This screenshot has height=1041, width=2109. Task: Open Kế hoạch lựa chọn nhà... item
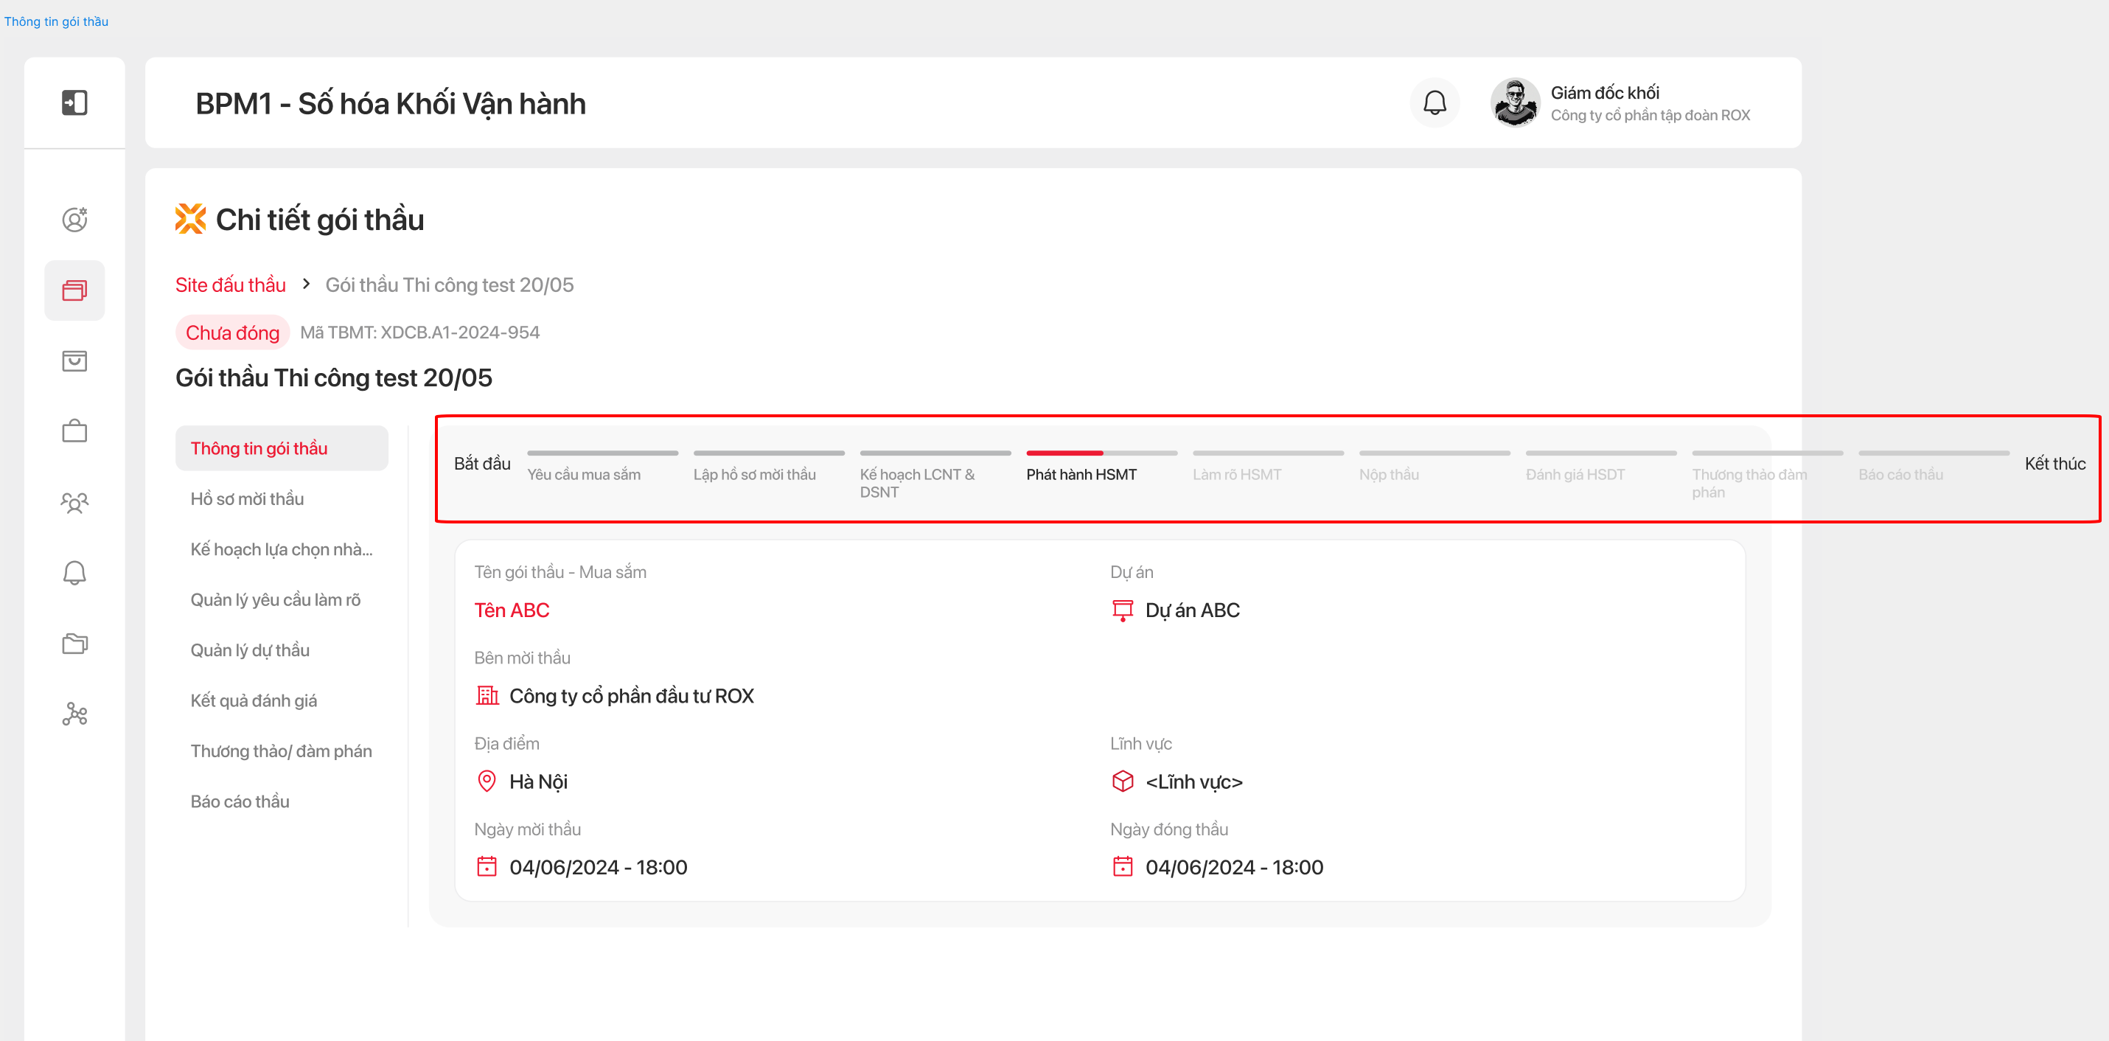(281, 549)
